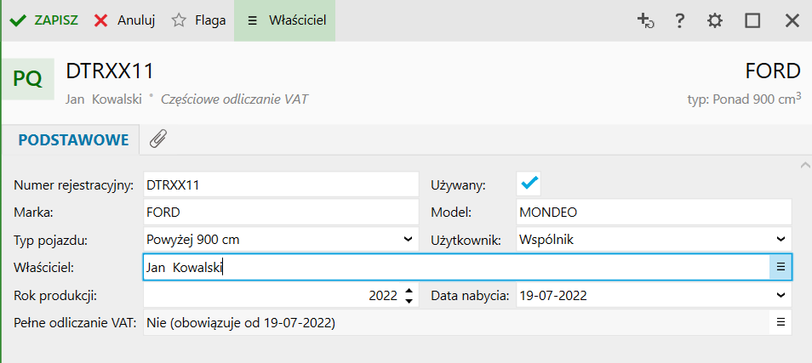Image resolution: width=812 pixels, height=363 pixels.
Task: Click the Numer rejestracyjny input field
Action: point(281,184)
